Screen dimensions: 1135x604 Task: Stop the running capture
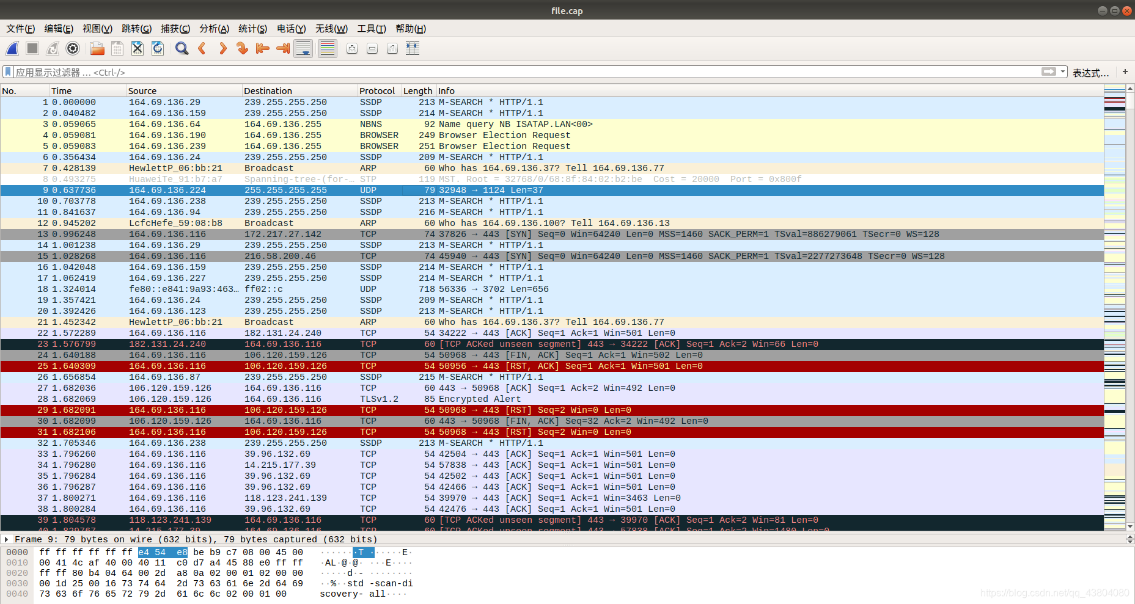(32, 48)
